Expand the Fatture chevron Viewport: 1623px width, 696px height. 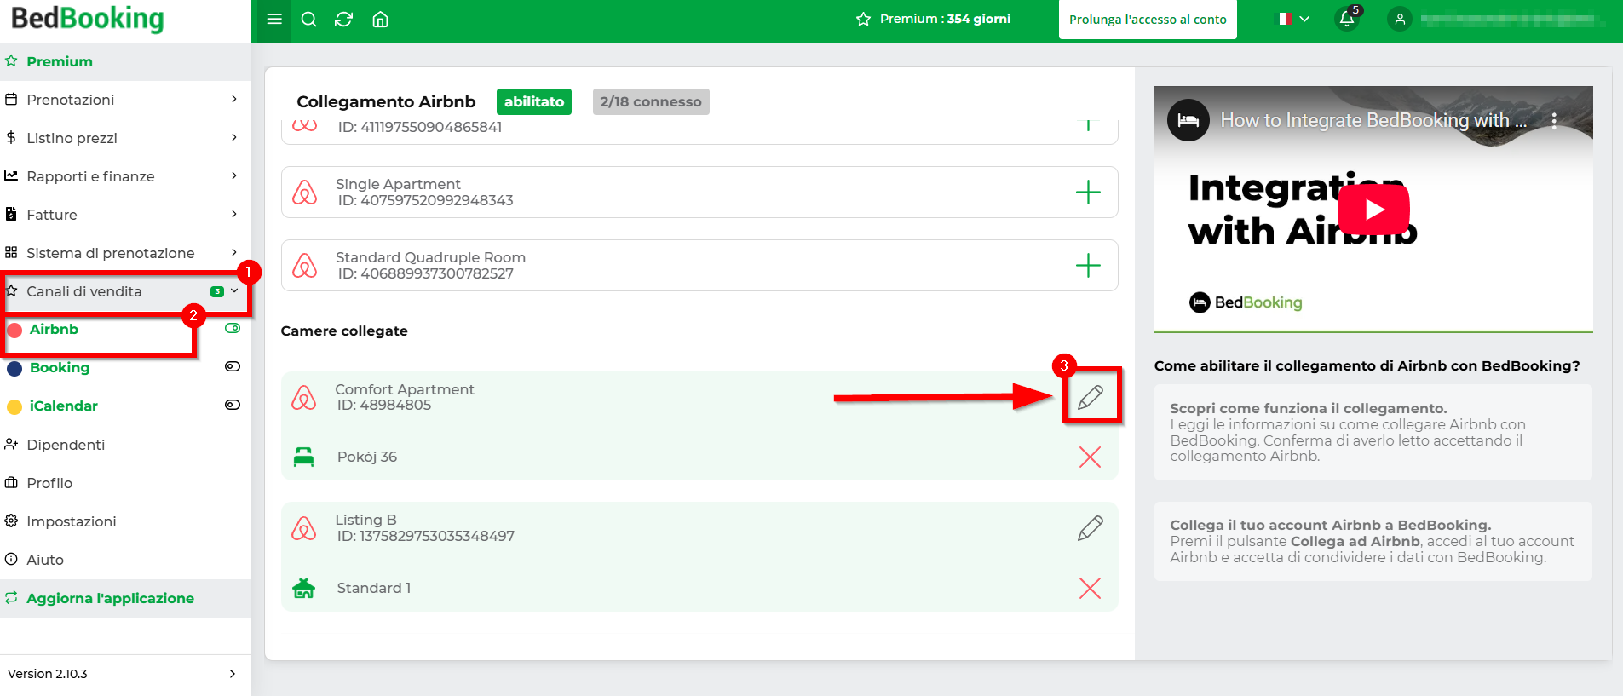[x=234, y=214]
